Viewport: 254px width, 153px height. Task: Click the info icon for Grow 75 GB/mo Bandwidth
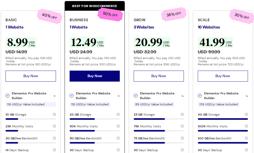pos(182,138)
